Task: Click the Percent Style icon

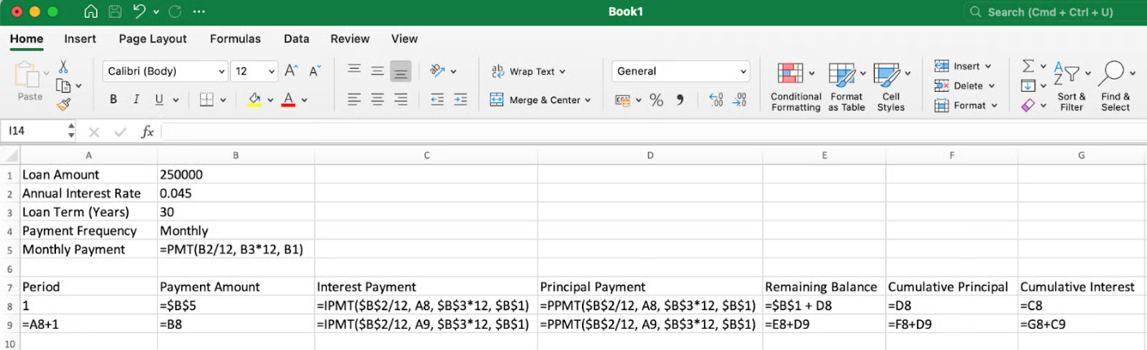Action: (656, 101)
